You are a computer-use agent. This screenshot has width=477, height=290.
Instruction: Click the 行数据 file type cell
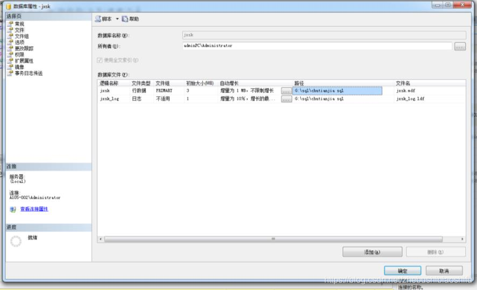pos(142,91)
